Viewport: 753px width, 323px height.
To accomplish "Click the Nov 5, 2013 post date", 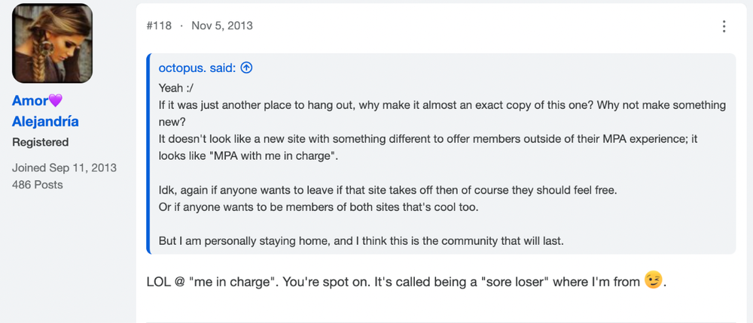I will coord(222,26).
